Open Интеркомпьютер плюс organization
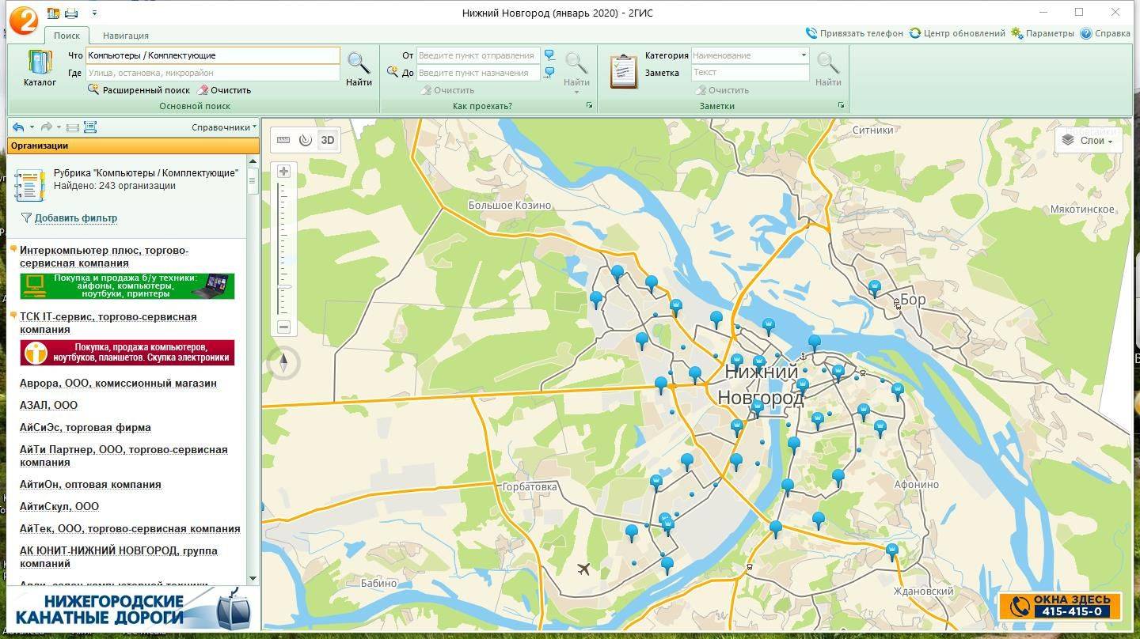Viewport: 1140px width, 639px height. pos(104,256)
